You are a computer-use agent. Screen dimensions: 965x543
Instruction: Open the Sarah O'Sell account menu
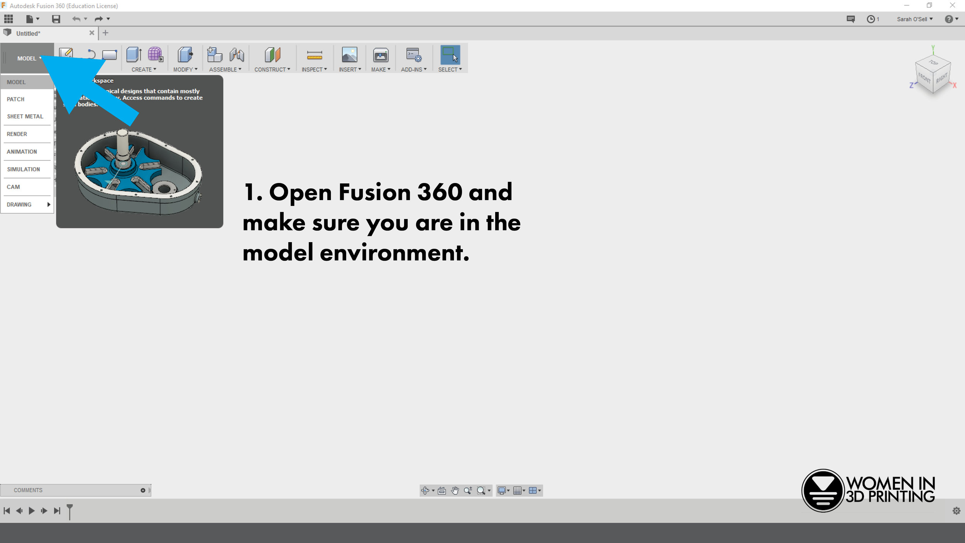[914, 19]
